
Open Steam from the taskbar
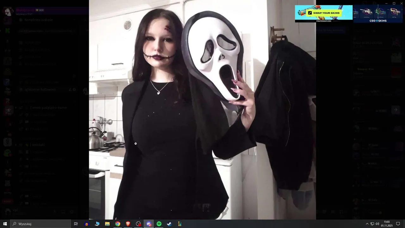[x=169, y=224]
